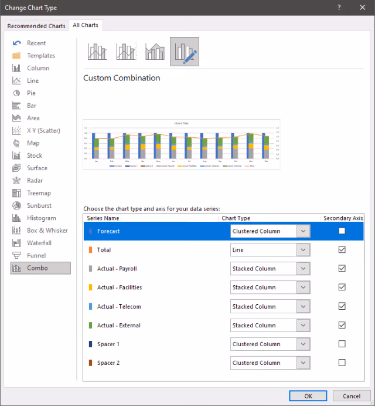Enable secondary axis for Spacer 1

(x=342, y=344)
